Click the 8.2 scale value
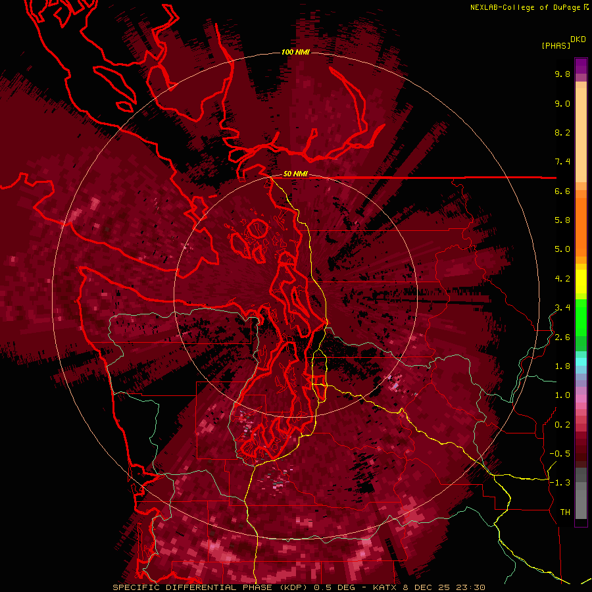Image resolution: width=592 pixels, height=592 pixels. 562,132
